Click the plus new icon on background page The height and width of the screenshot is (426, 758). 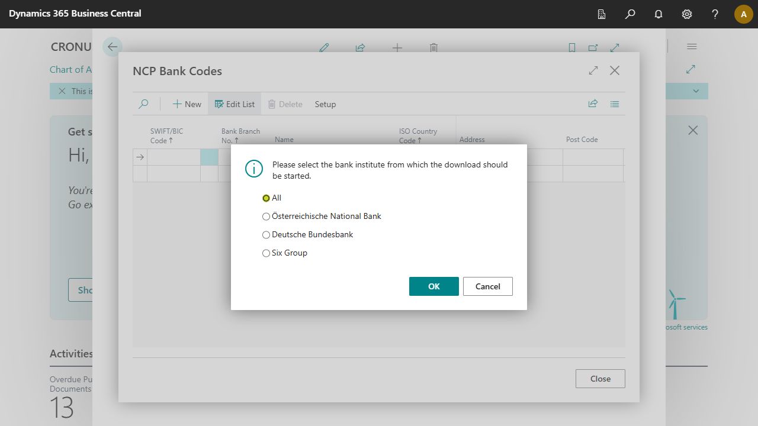pyautogui.click(x=397, y=48)
